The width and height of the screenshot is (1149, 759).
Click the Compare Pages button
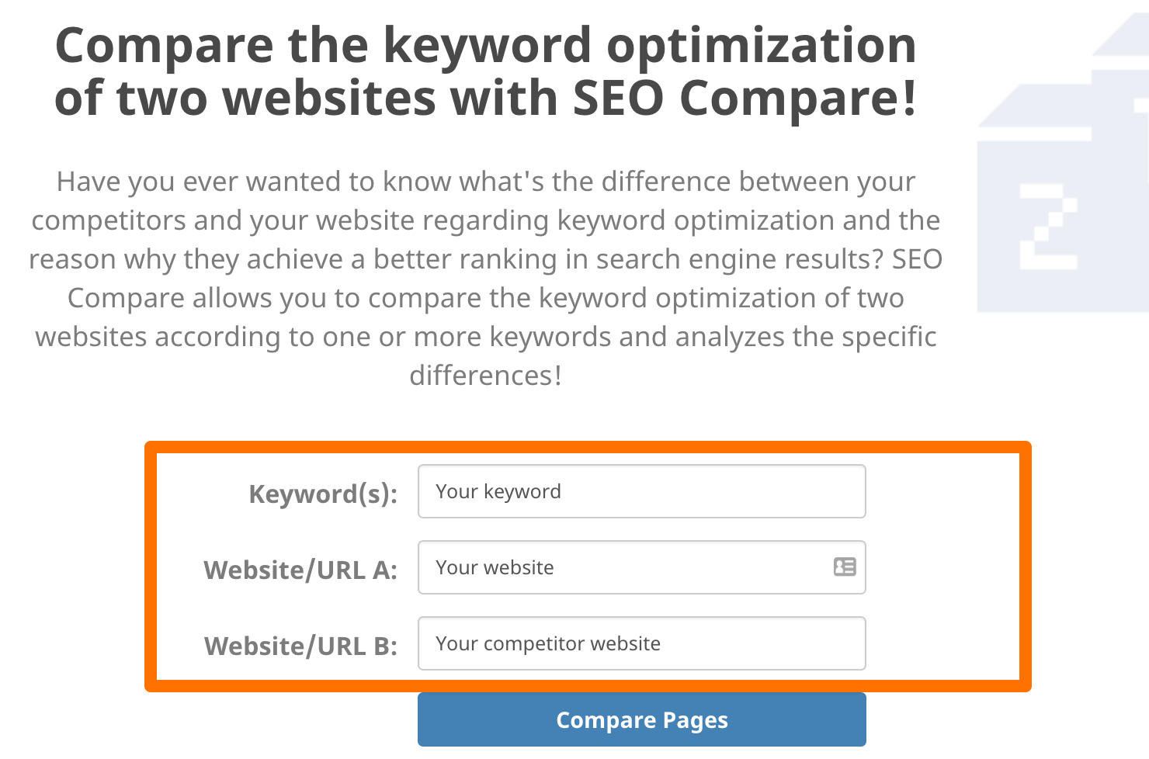coord(642,719)
